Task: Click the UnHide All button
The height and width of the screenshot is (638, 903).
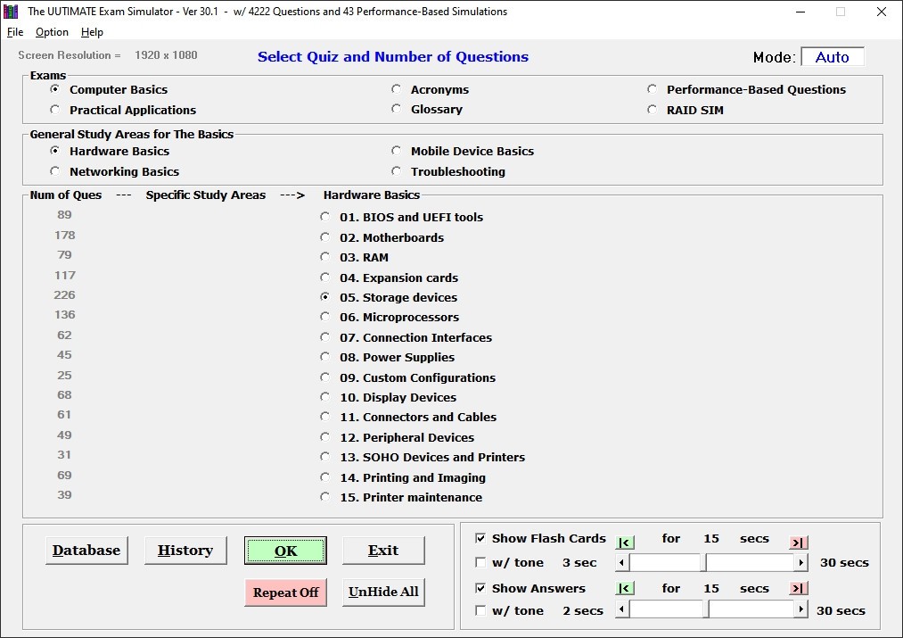Action: click(x=383, y=592)
